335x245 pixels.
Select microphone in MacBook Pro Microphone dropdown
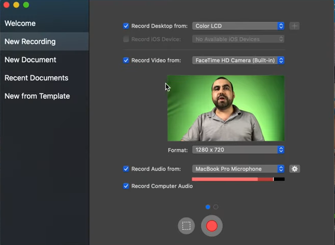238,169
